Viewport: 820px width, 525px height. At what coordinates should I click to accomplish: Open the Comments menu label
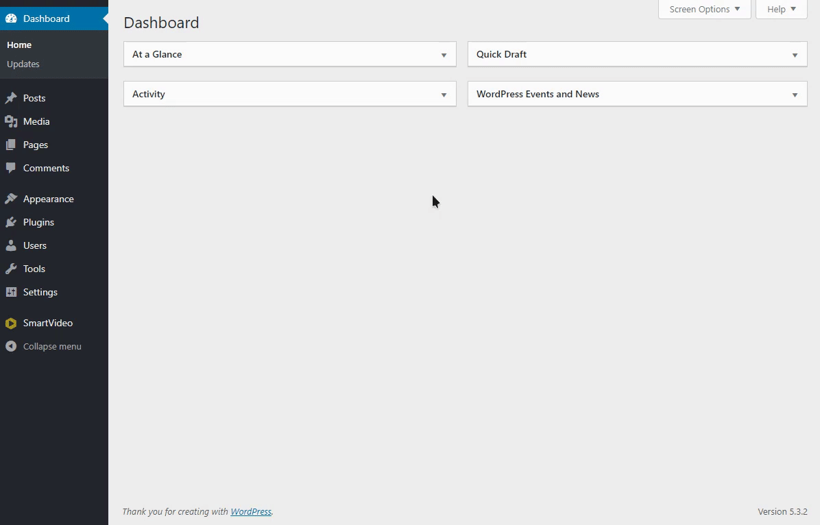click(x=46, y=168)
